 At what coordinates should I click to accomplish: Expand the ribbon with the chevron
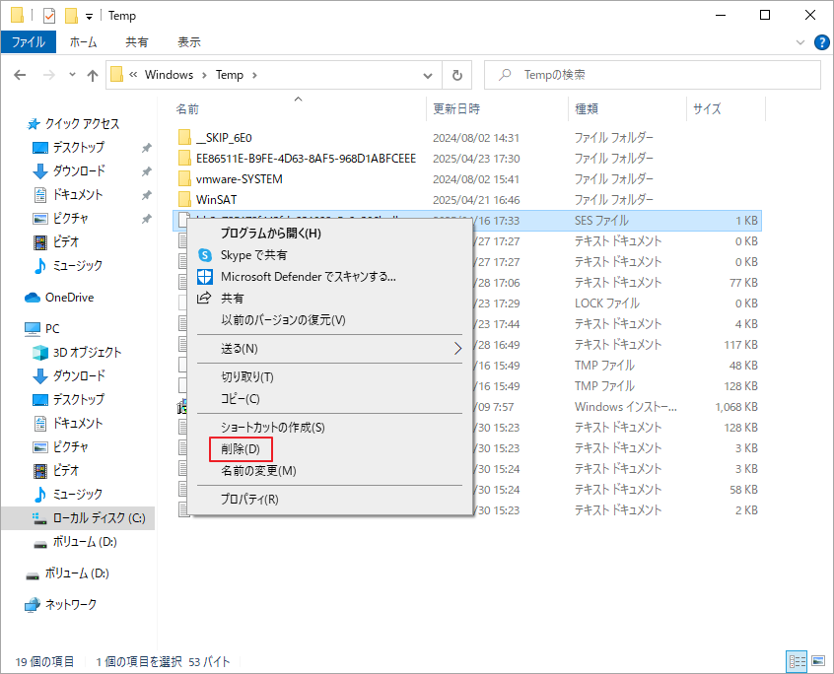coord(799,42)
